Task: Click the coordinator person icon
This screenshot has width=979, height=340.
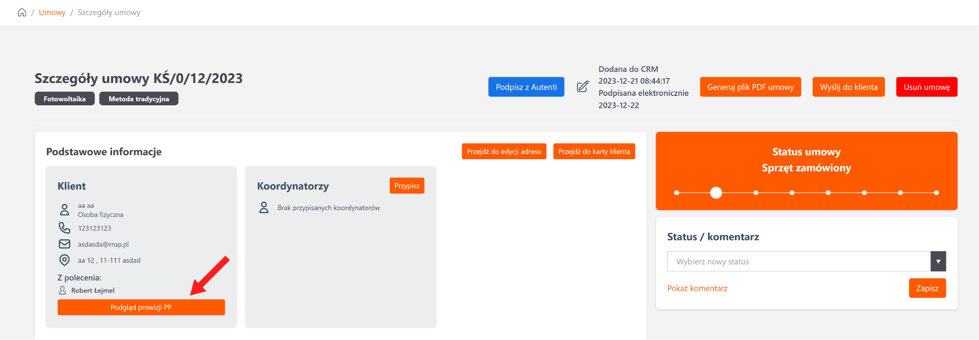Action: pyautogui.click(x=264, y=208)
